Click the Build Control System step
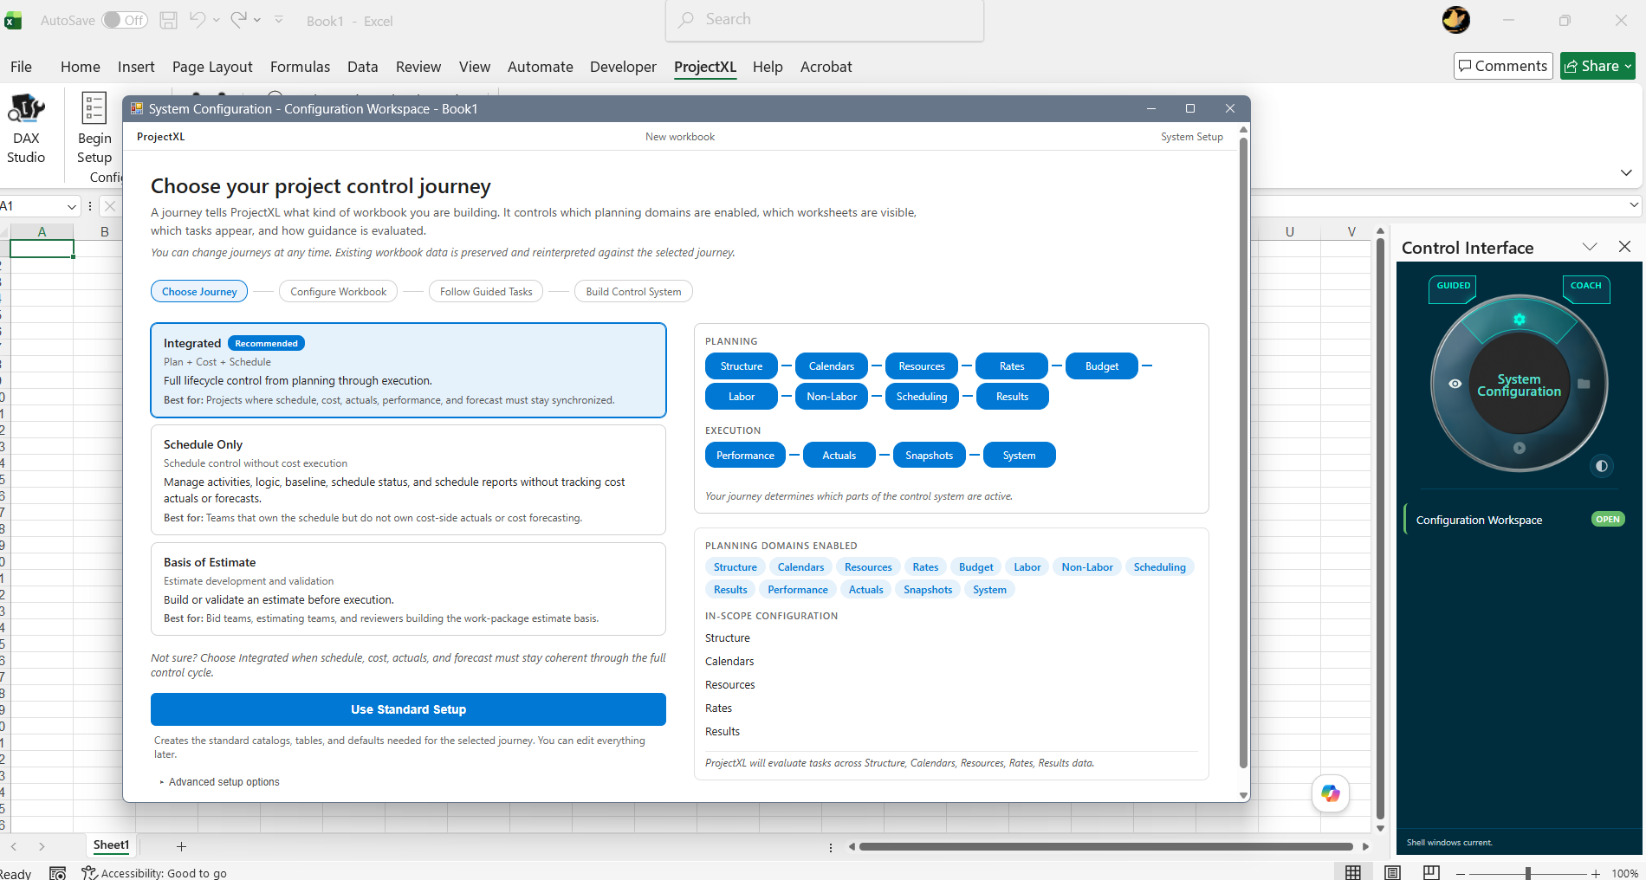This screenshot has width=1646, height=880. [633, 292]
